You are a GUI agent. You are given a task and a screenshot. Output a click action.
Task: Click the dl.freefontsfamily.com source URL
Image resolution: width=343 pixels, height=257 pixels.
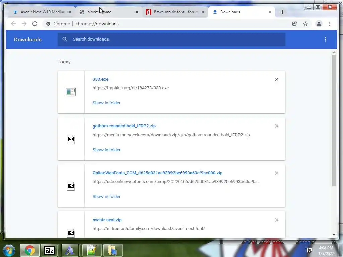(149, 228)
